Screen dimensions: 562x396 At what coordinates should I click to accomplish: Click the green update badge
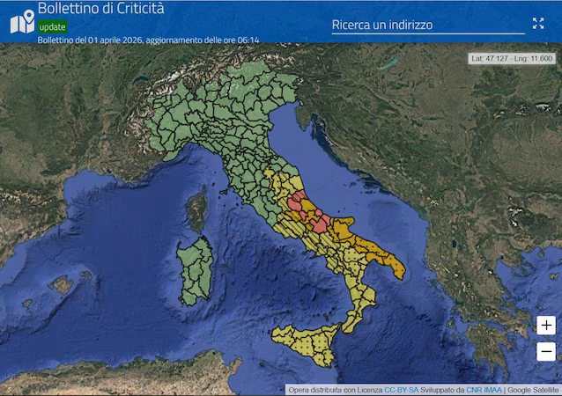tap(52, 26)
